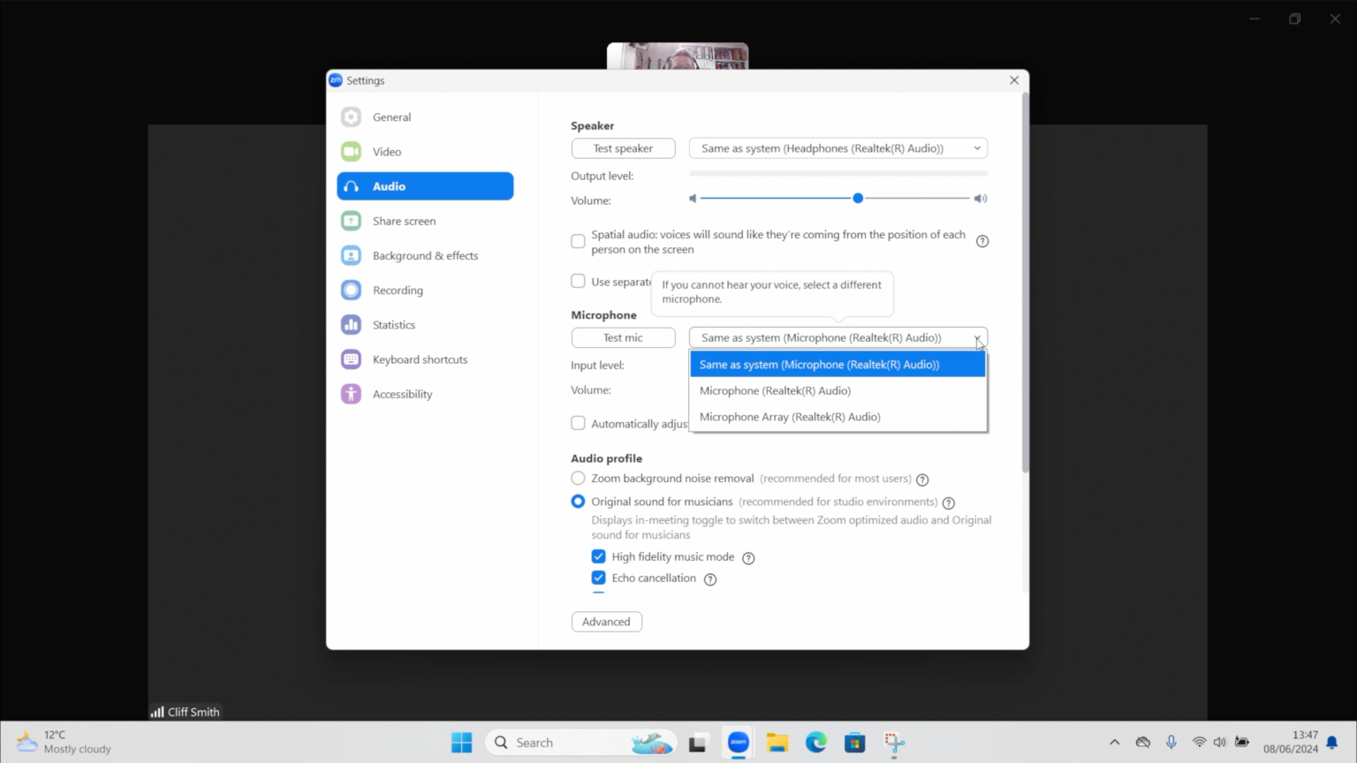Expand the Speaker device dropdown

pos(838,148)
